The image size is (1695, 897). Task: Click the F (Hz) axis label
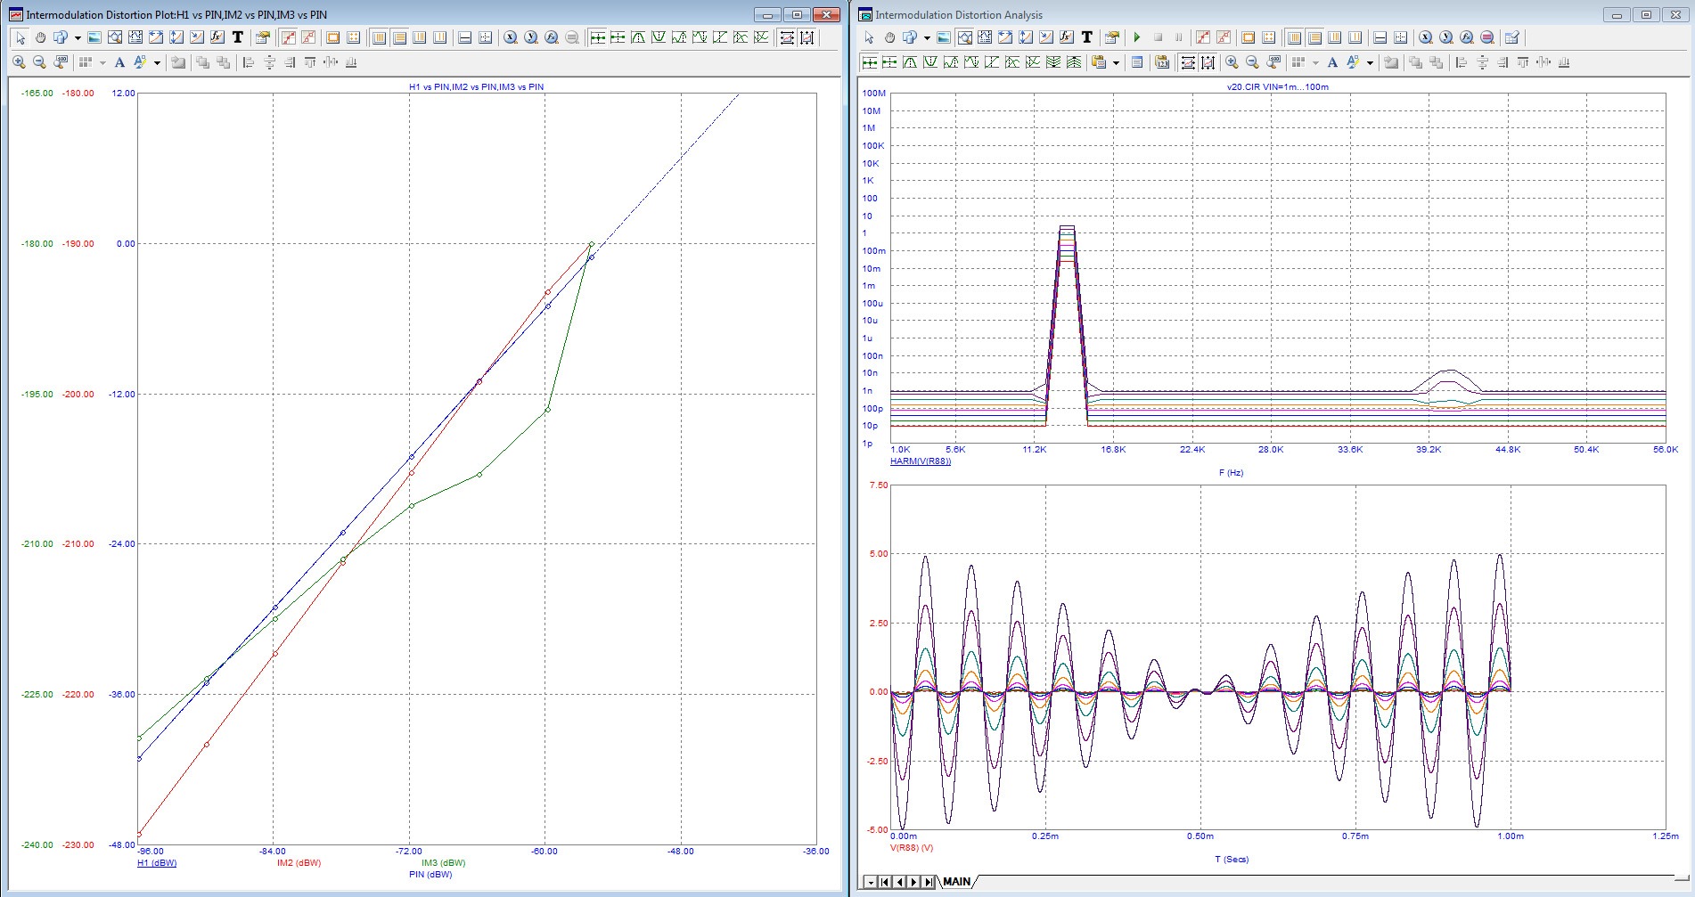(x=1231, y=473)
